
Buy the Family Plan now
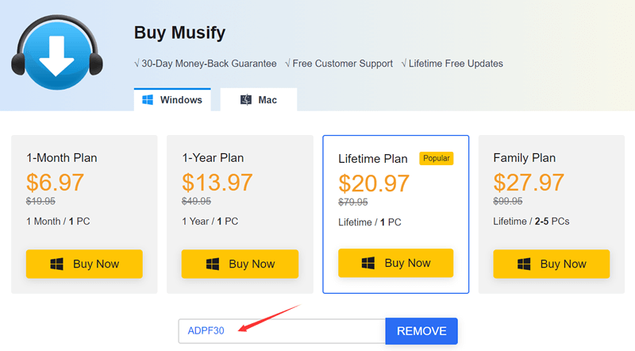(552, 264)
